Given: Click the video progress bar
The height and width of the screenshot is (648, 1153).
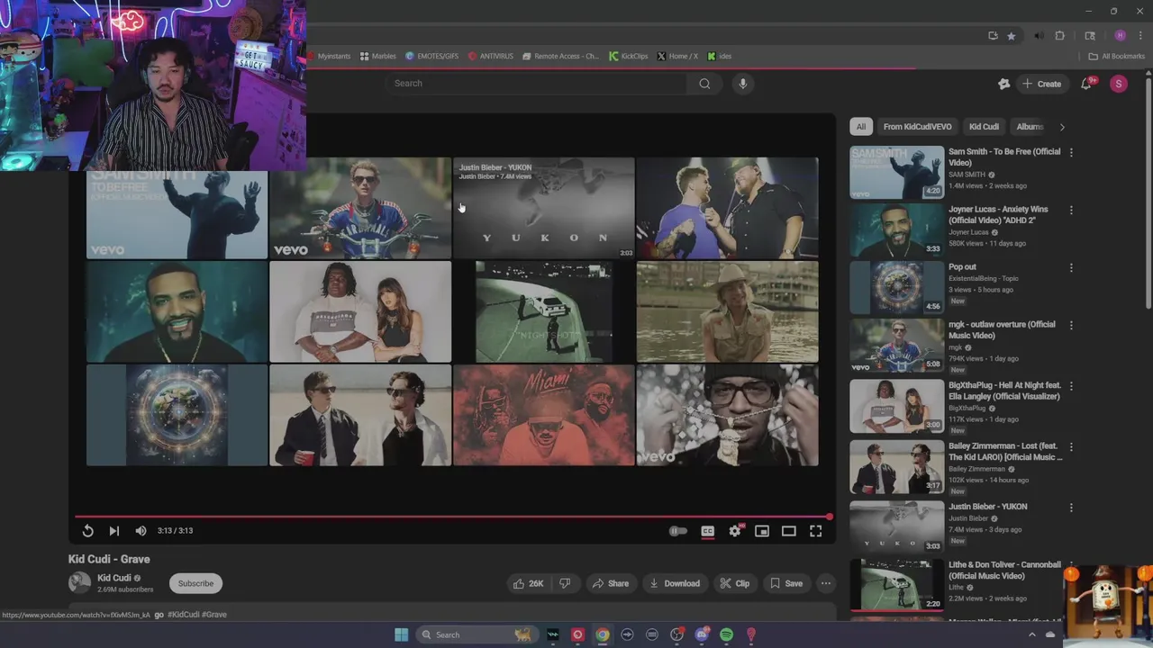Looking at the screenshot, I should click(452, 517).
